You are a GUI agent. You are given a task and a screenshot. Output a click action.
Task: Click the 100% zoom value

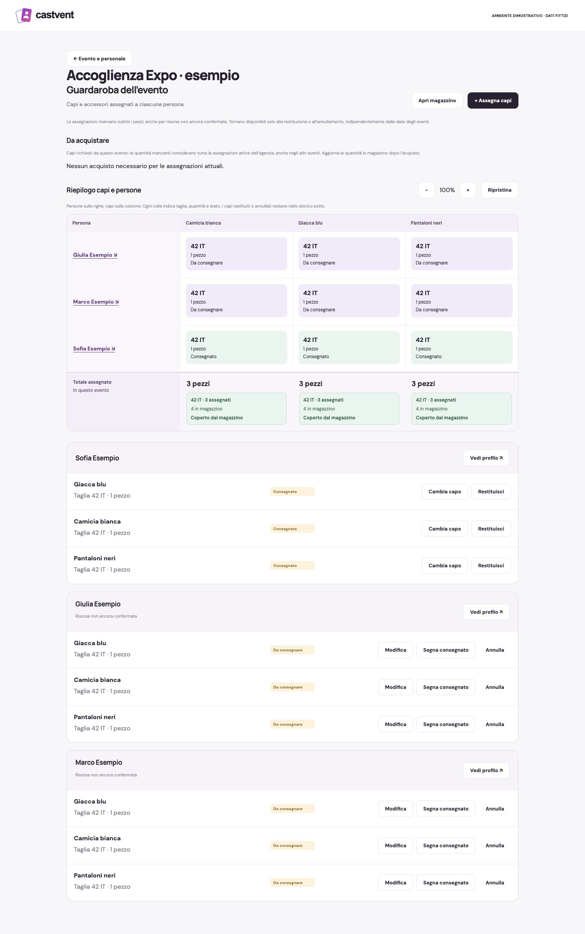pyautogui.click(x=447, y=190)
